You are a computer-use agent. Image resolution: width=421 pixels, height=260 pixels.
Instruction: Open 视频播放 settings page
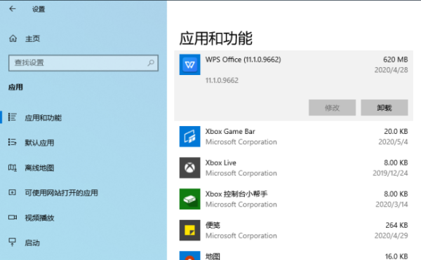click(39, 218)
